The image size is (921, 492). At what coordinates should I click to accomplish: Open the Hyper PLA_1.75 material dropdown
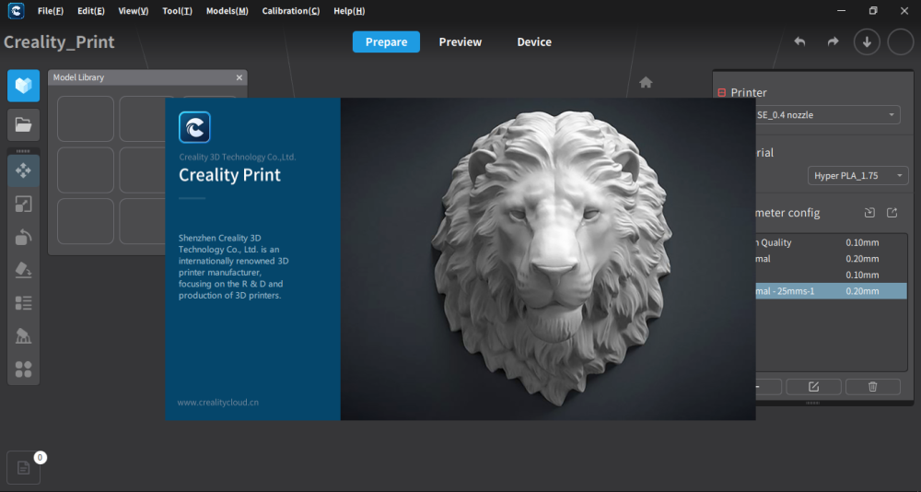click(858, 175)
